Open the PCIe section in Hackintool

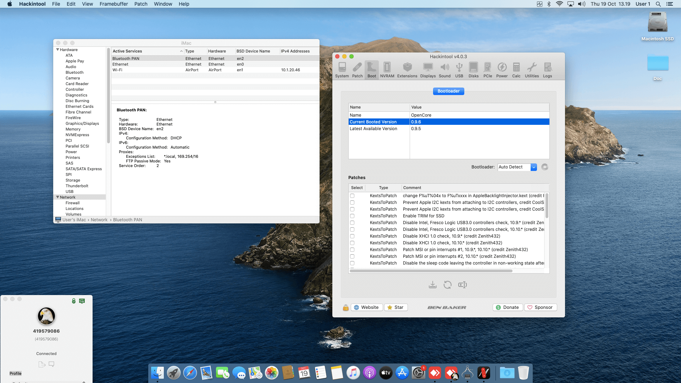coord(488,70)
